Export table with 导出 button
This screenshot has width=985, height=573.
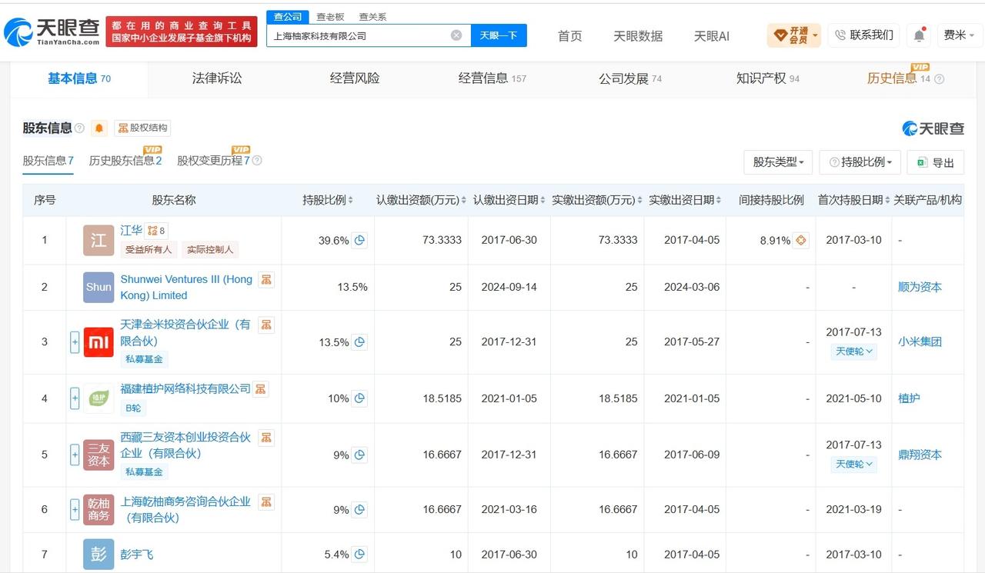click(x=935, y=162)
